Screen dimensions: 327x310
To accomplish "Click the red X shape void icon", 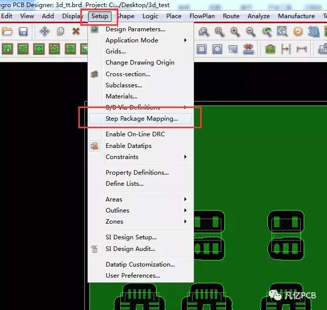I will click(248, 49).
